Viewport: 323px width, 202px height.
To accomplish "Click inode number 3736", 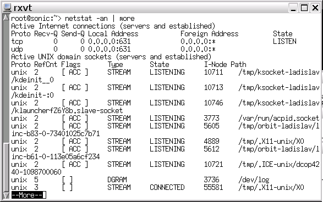I will pos(211,180).
